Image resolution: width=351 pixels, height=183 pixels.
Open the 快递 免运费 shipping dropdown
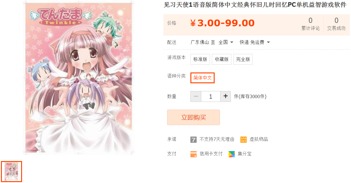tap(255, 42)
